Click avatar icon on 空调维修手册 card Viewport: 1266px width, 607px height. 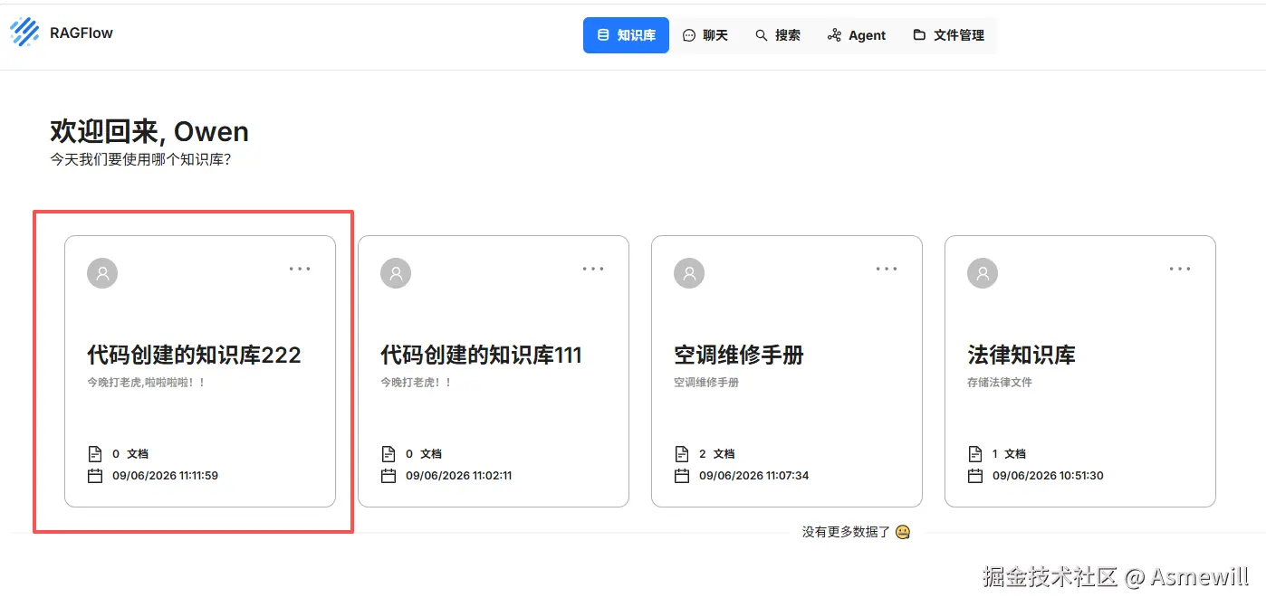[689, 273]
